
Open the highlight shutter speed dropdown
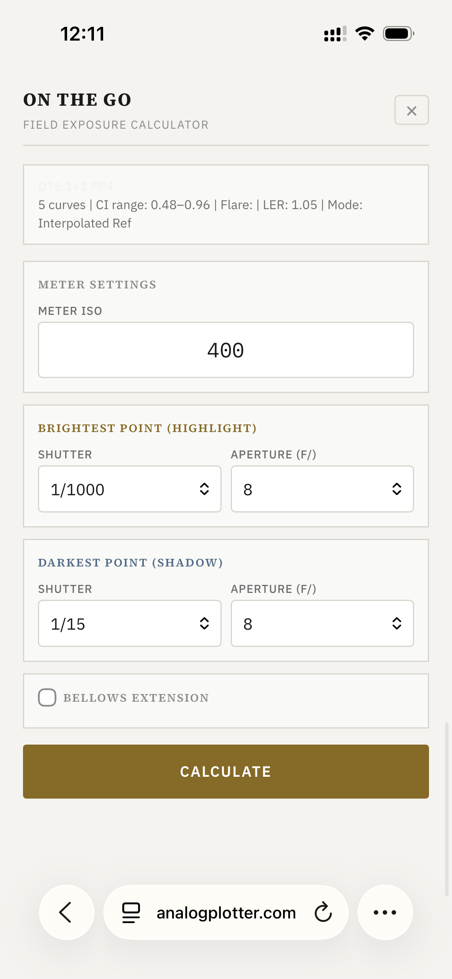(x=130, y=489)
